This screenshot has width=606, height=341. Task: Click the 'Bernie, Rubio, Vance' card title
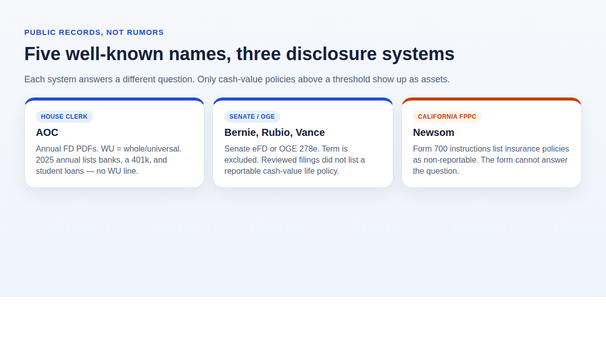(x=274, y=132)
